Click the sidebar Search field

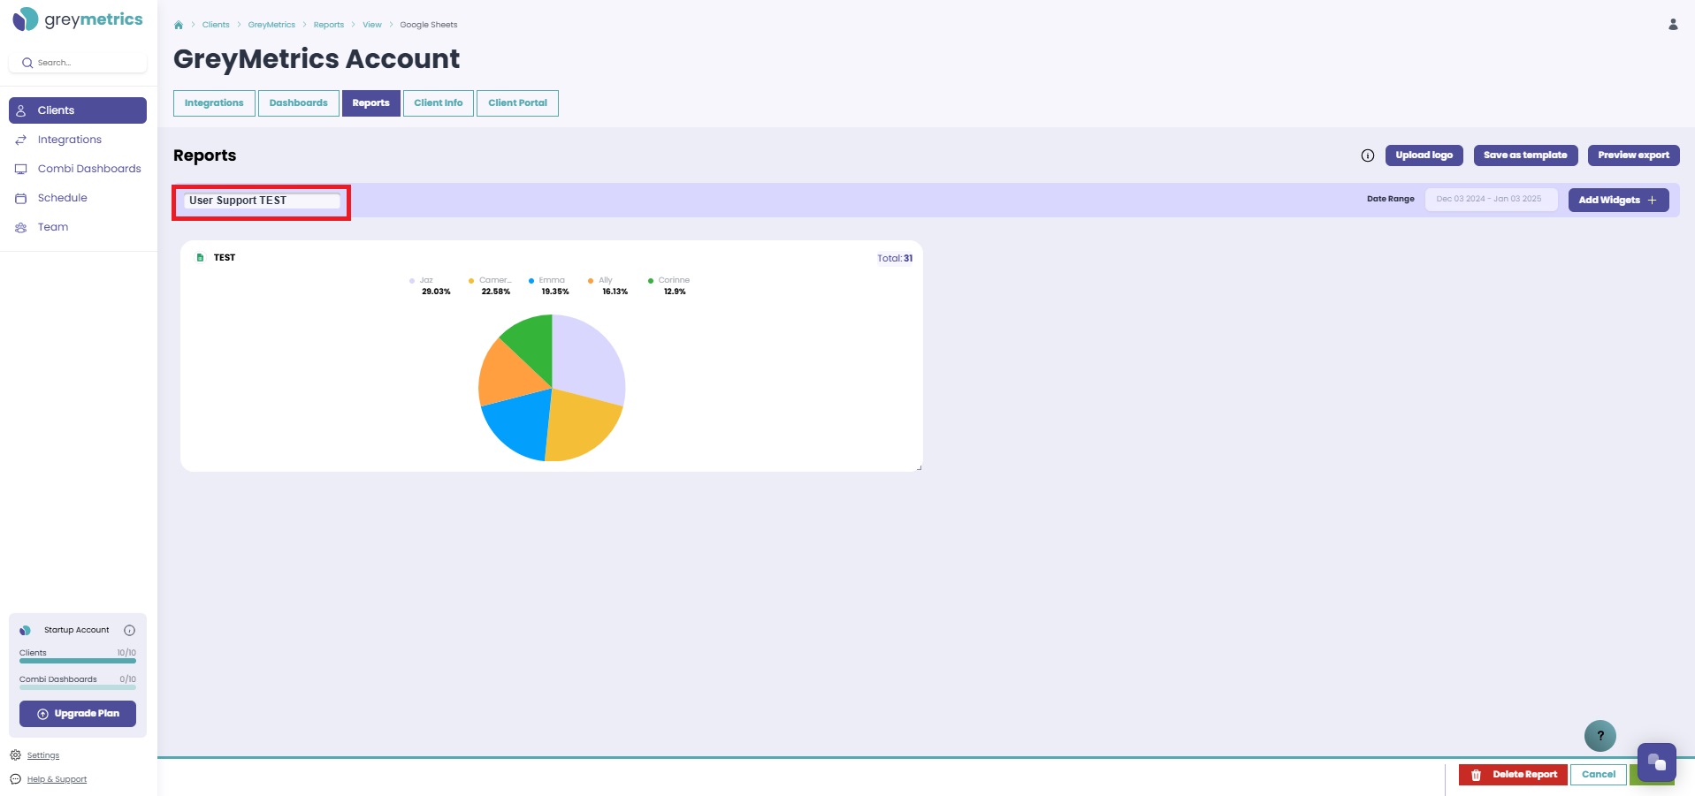click(x=78, y=63)
